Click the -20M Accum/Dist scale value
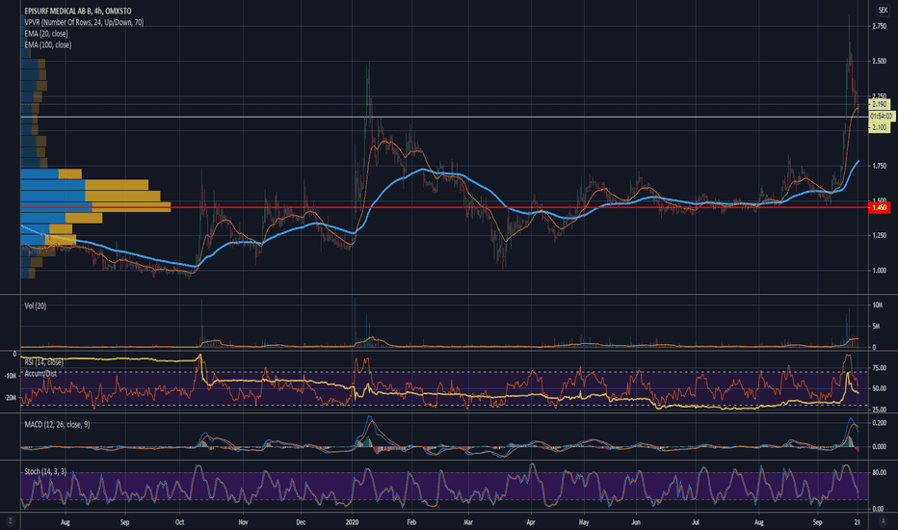This screenshot has height=530, width=898. [11, 398]
